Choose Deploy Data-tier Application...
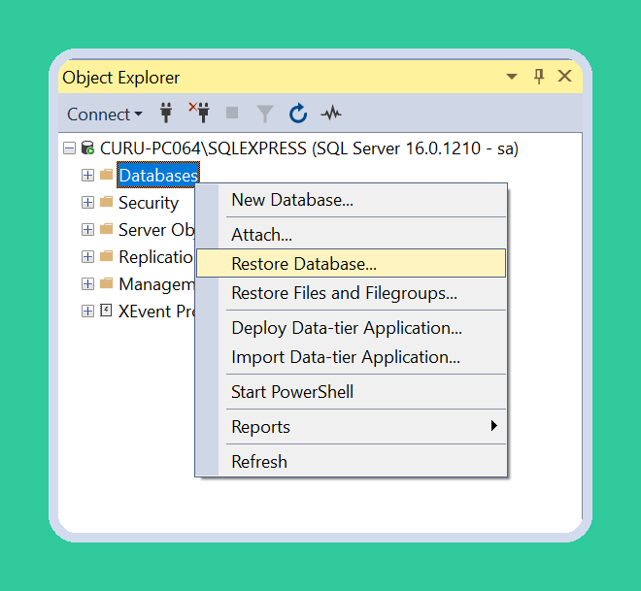Screen dimensions: 641x591 [x=352, y=328]
